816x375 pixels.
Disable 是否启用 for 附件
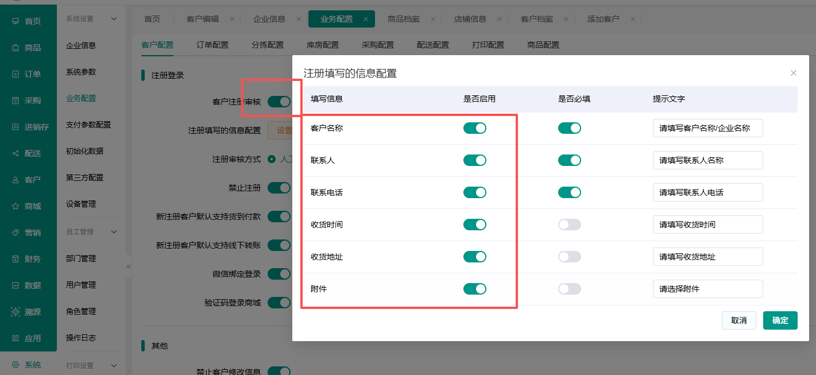tap(475, 289)
